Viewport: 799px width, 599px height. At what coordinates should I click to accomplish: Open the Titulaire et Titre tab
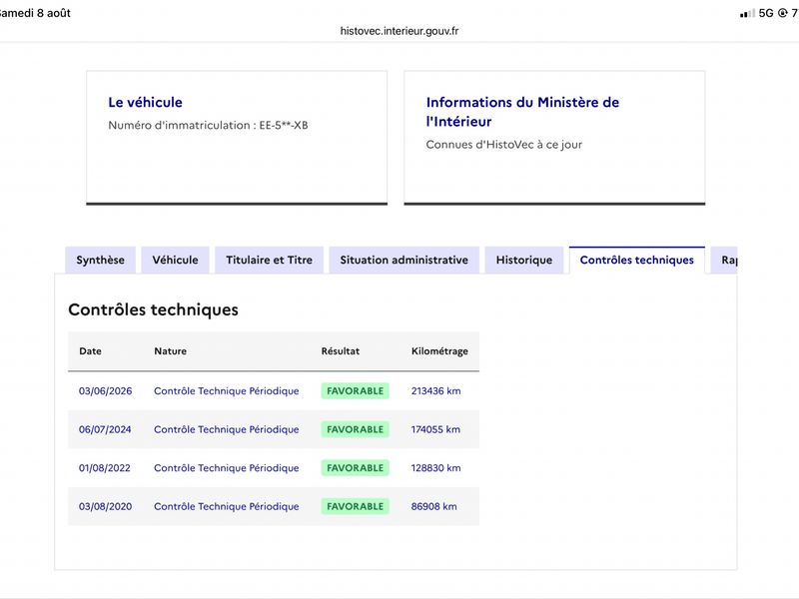pos(269,260)
